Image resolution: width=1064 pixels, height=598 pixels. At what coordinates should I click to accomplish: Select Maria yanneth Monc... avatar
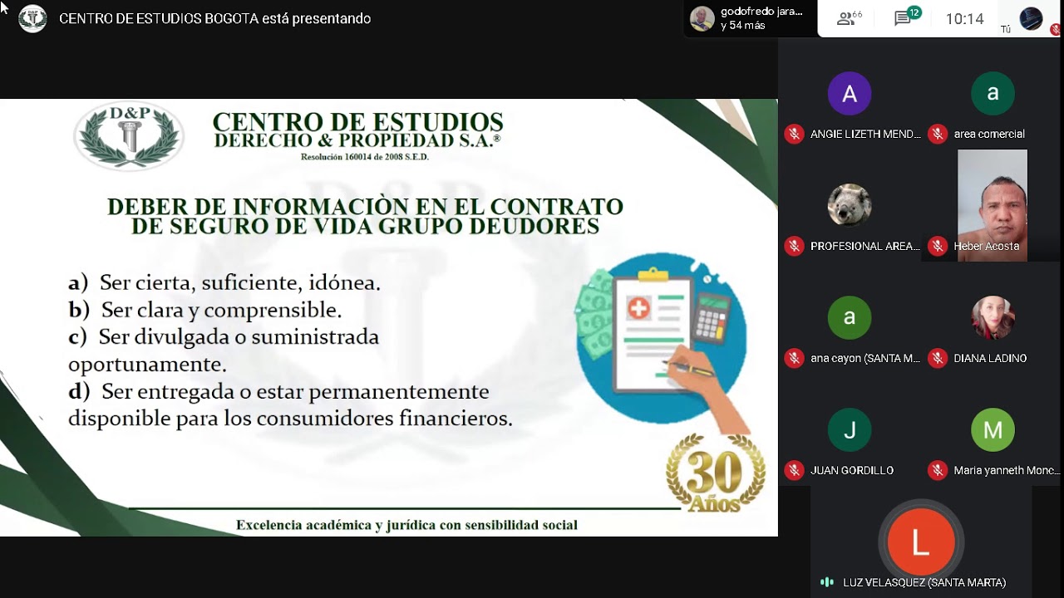pos(993,429)
